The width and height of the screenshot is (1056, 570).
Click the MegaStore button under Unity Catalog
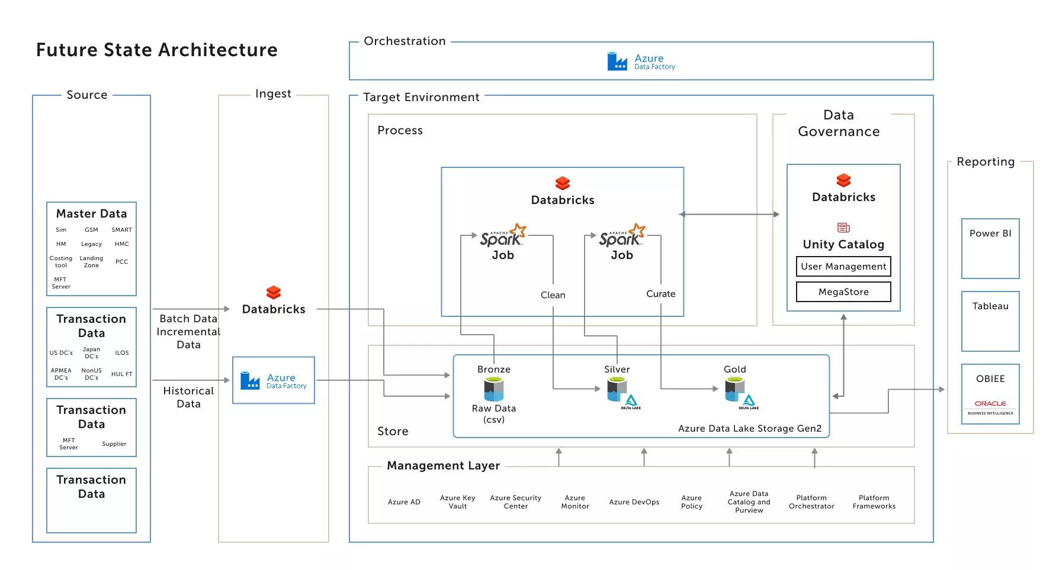(843, 292)
